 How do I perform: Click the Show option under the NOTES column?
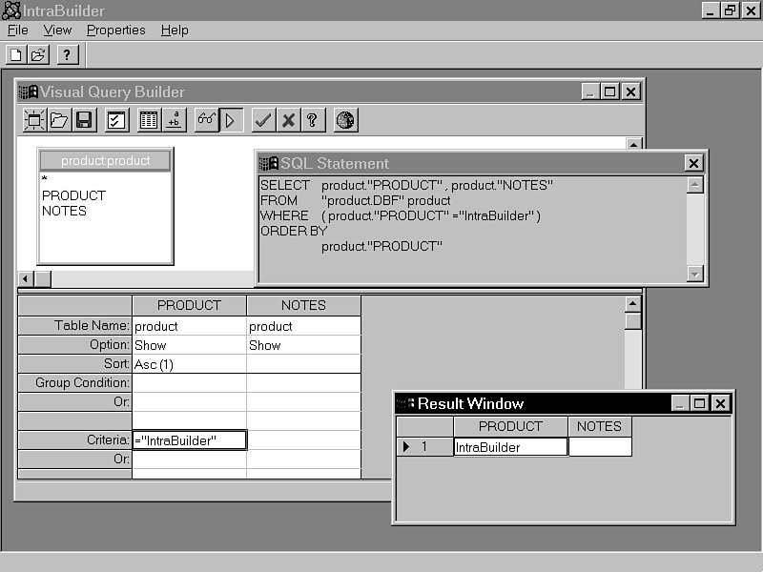click(x=264, y=344)
